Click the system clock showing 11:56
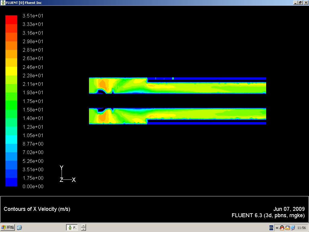Screen dimensions: 309x232 click(301, 228)
